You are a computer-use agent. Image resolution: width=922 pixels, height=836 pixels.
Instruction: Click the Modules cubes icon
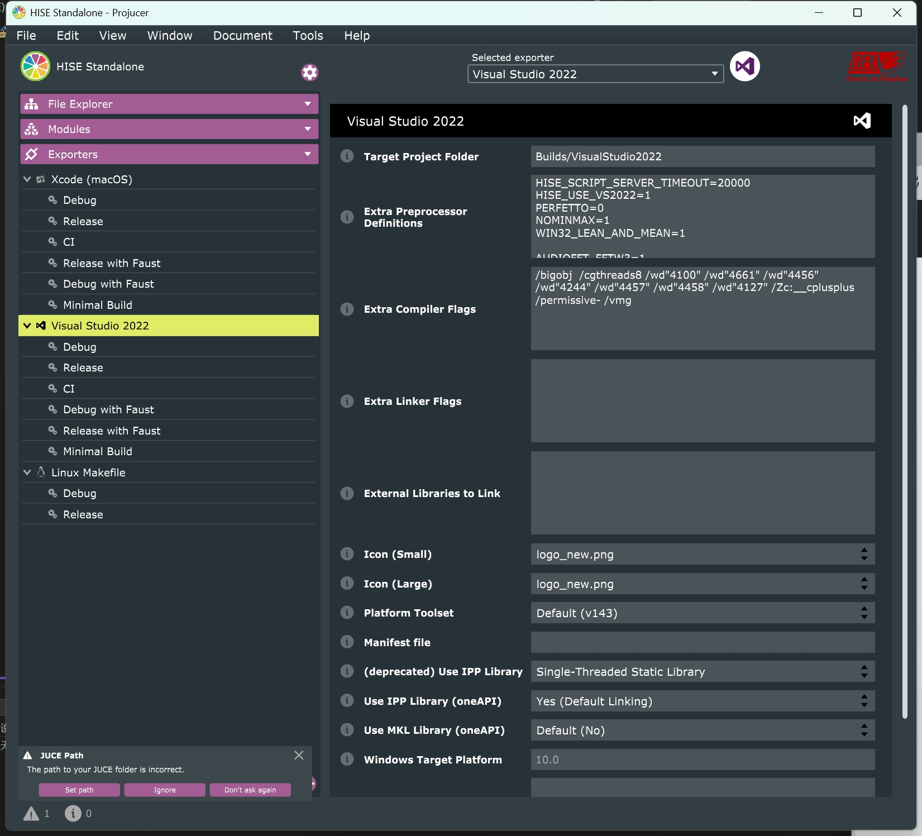tap(32, 129)
